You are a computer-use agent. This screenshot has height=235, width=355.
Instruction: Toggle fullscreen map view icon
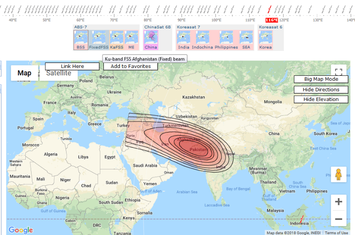[339, 71]
